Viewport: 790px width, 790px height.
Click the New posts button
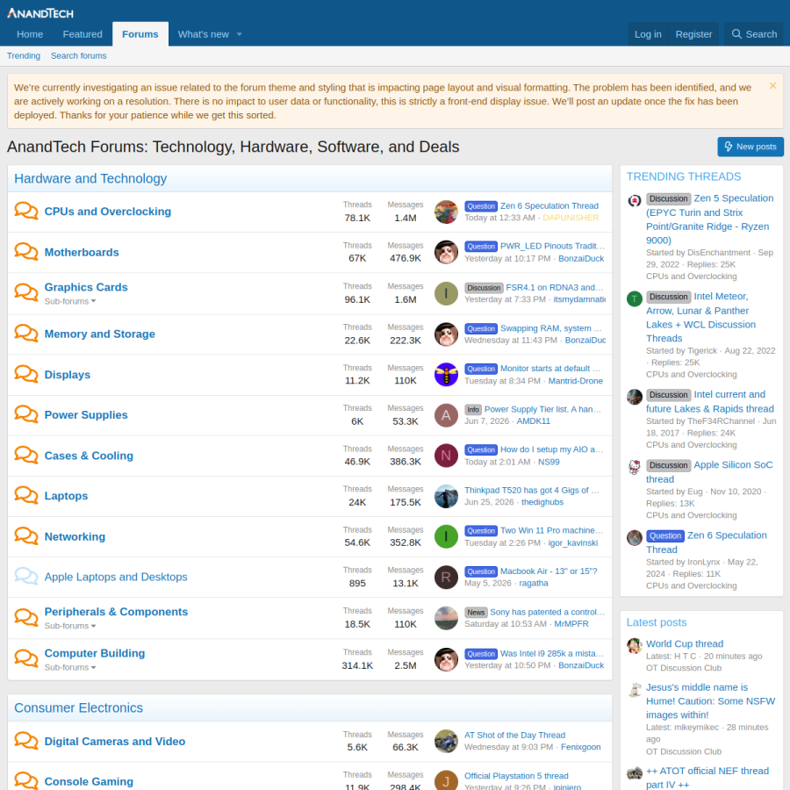[750, 147]
